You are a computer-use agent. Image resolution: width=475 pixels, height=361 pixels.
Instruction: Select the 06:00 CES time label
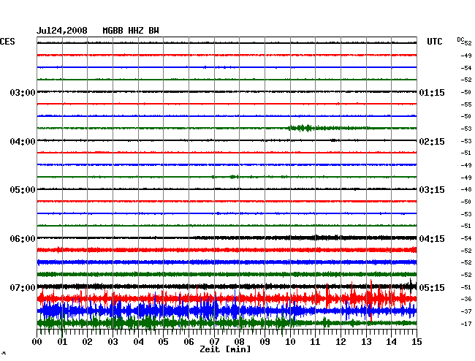click(x=23, y=239)
